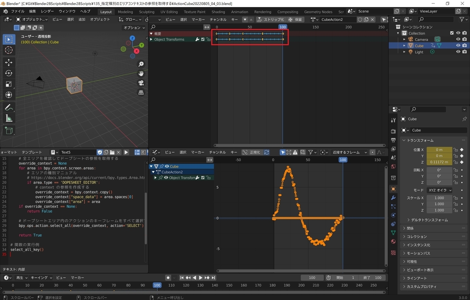Image resolution: width=470 pixels, height=300 pixels.
Task: Open the Modifier properties wrench tab
Action: [393, 197]
